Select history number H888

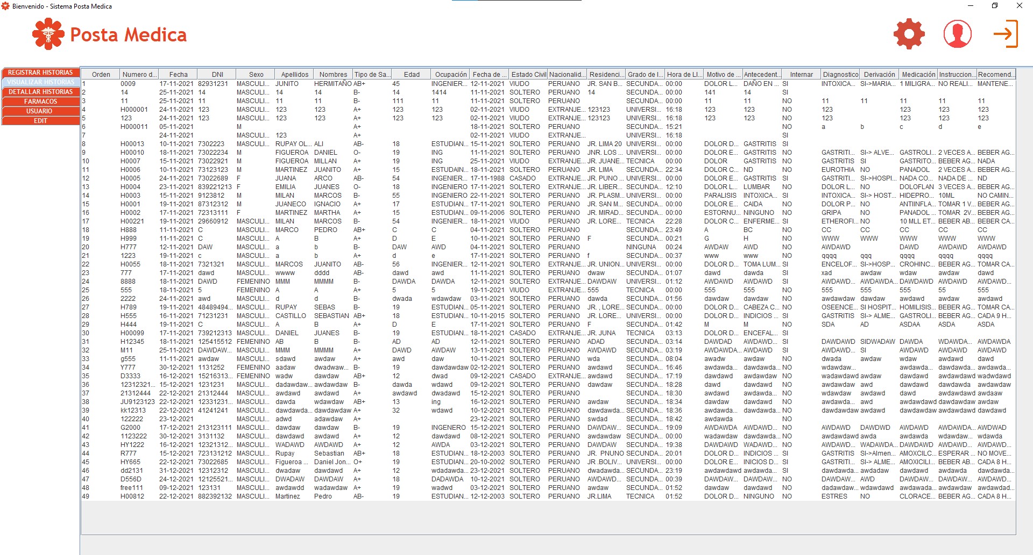tap(139, 230)
